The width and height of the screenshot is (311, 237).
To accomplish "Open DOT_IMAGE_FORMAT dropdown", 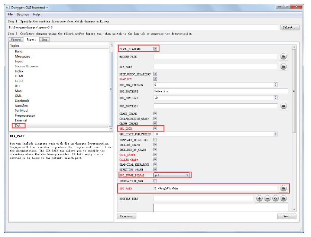I will (x=172, y=175).
